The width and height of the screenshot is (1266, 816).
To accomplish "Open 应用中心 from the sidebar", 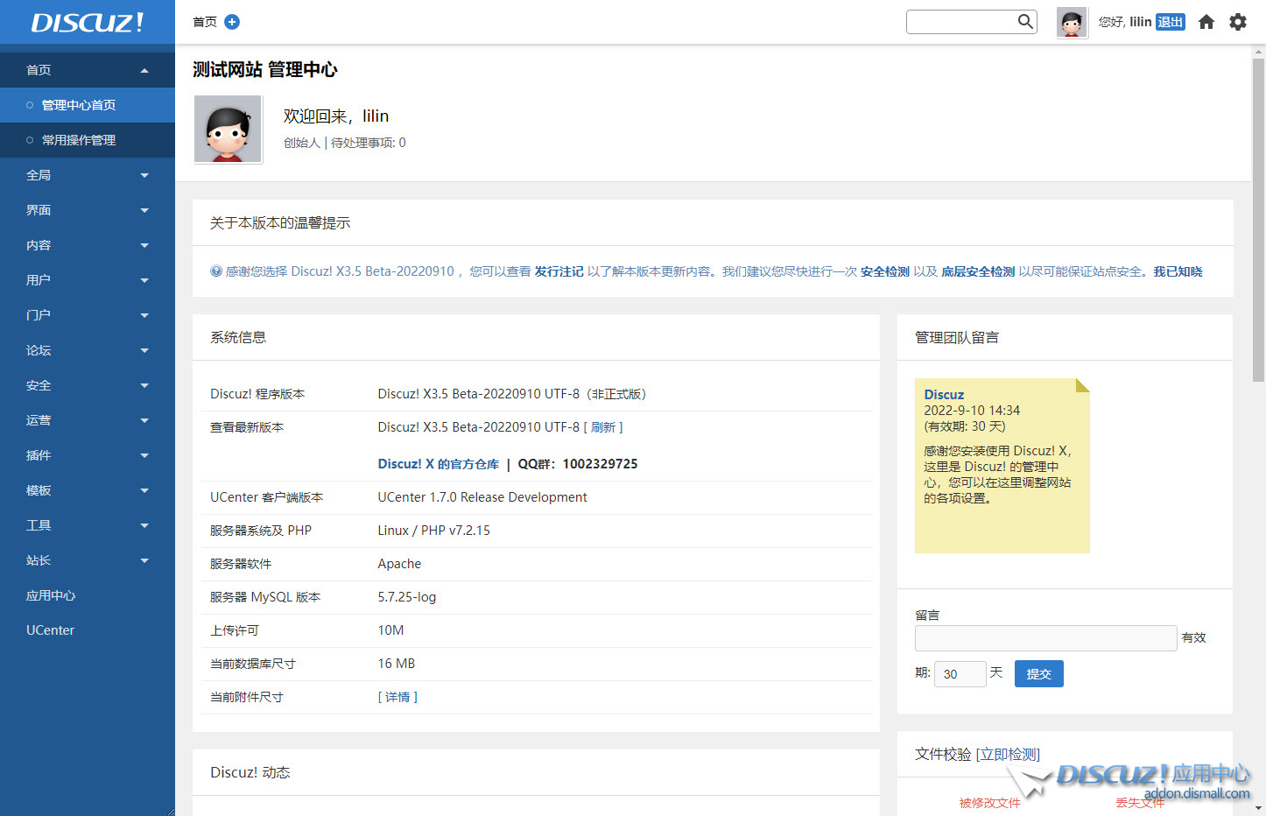I will coord(51,595).
